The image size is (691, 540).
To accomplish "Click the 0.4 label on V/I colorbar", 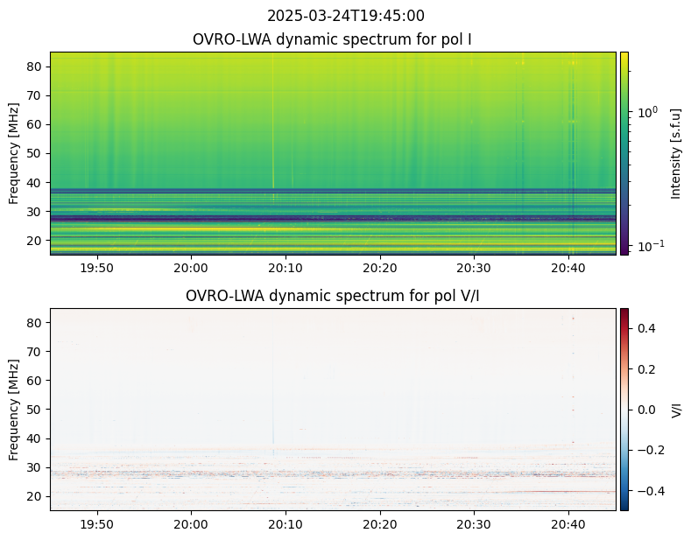I will click(x=646, y=328).
